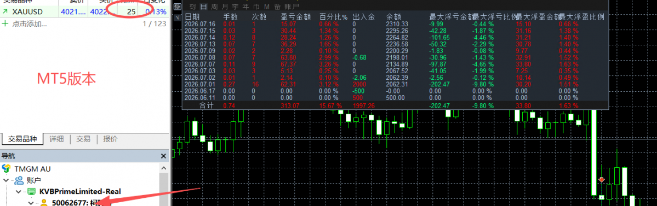
Task: Collapse the 账户 tree node
Action: coord(6,180)
